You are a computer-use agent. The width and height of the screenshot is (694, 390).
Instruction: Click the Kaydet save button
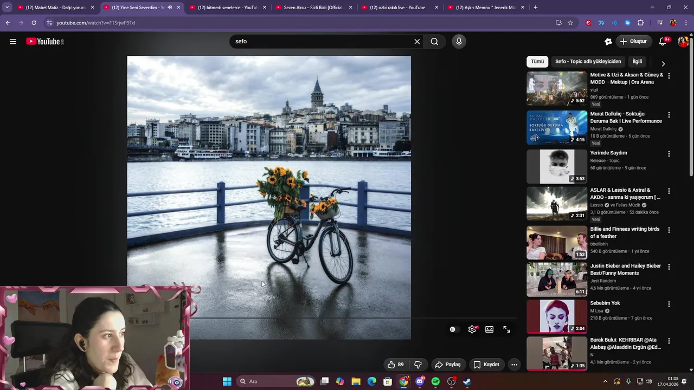click(x=486, y=365)
